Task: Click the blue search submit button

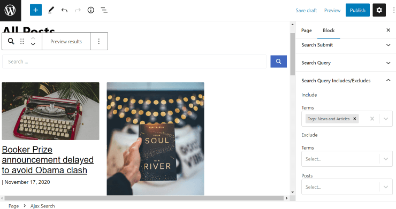Action: click(x=278, y=61)
